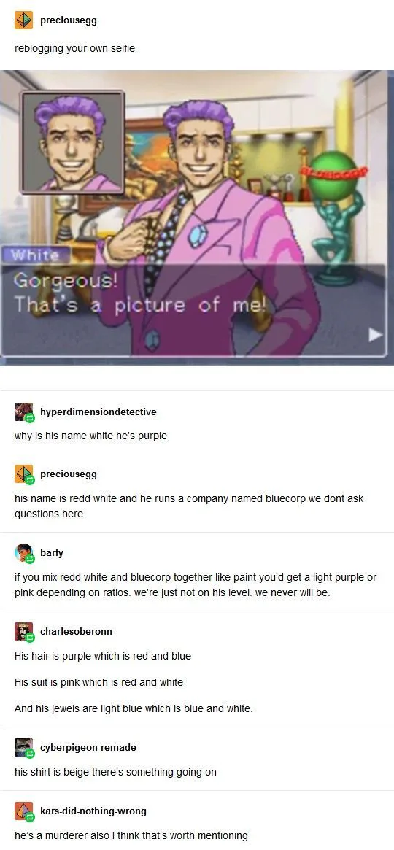Select the 'Gorgeous! That's a picture of me!' dialogue box
This screenshot has height=850, width=394.
195,310
